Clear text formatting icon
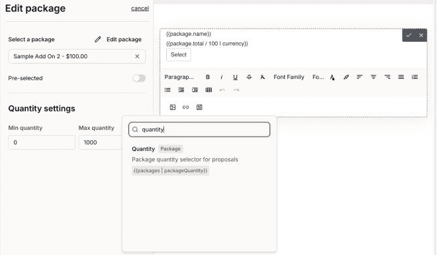 (263, 77)
